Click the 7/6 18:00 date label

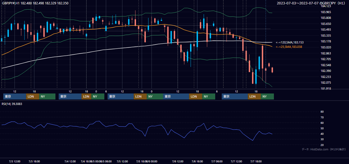pos(197,162)
